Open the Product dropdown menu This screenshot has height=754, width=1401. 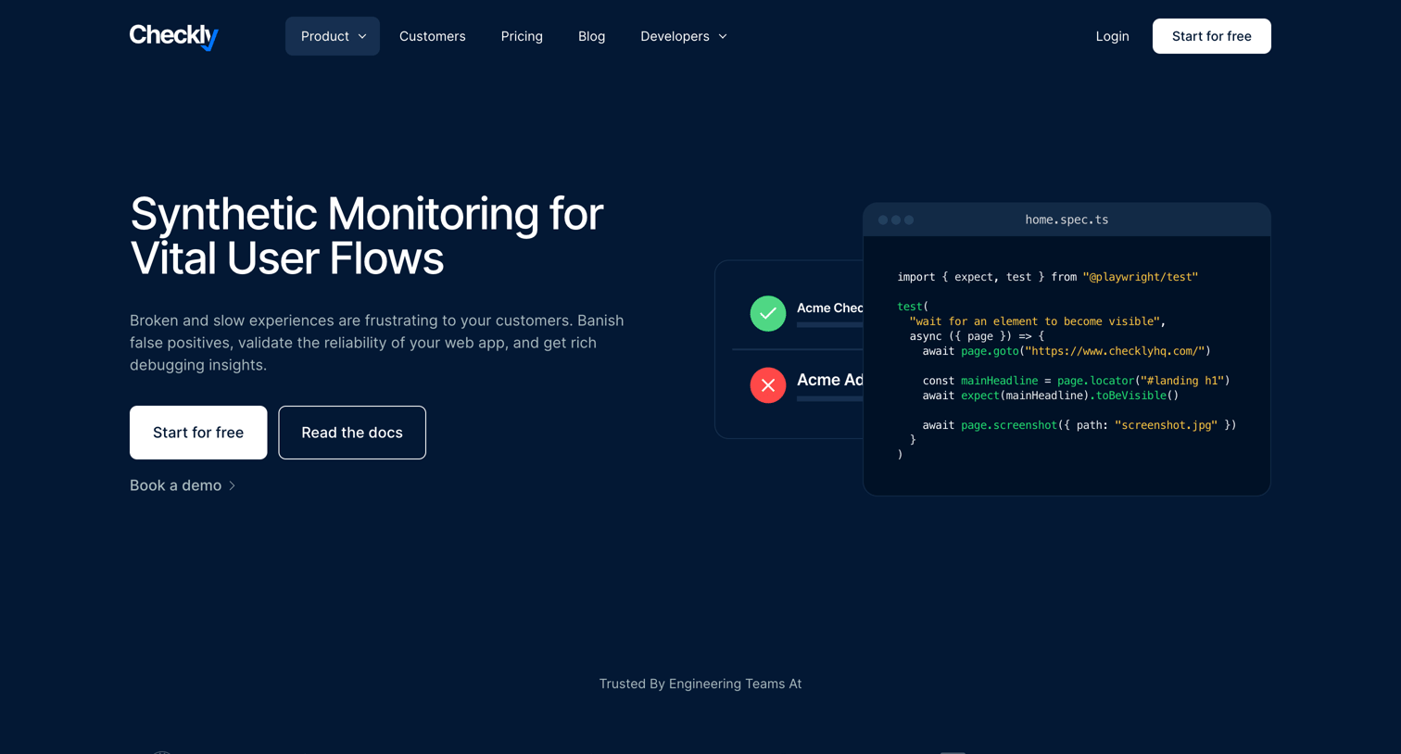click(x=333, y=36)
